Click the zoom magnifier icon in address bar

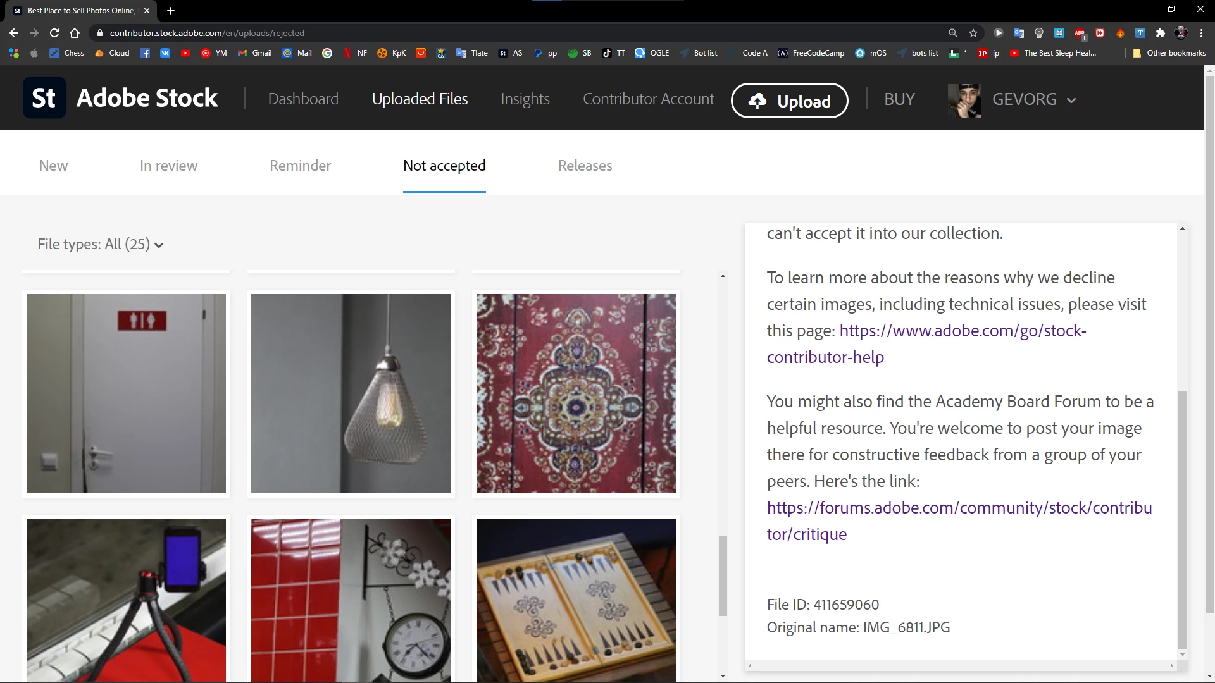tap(952, 33)
